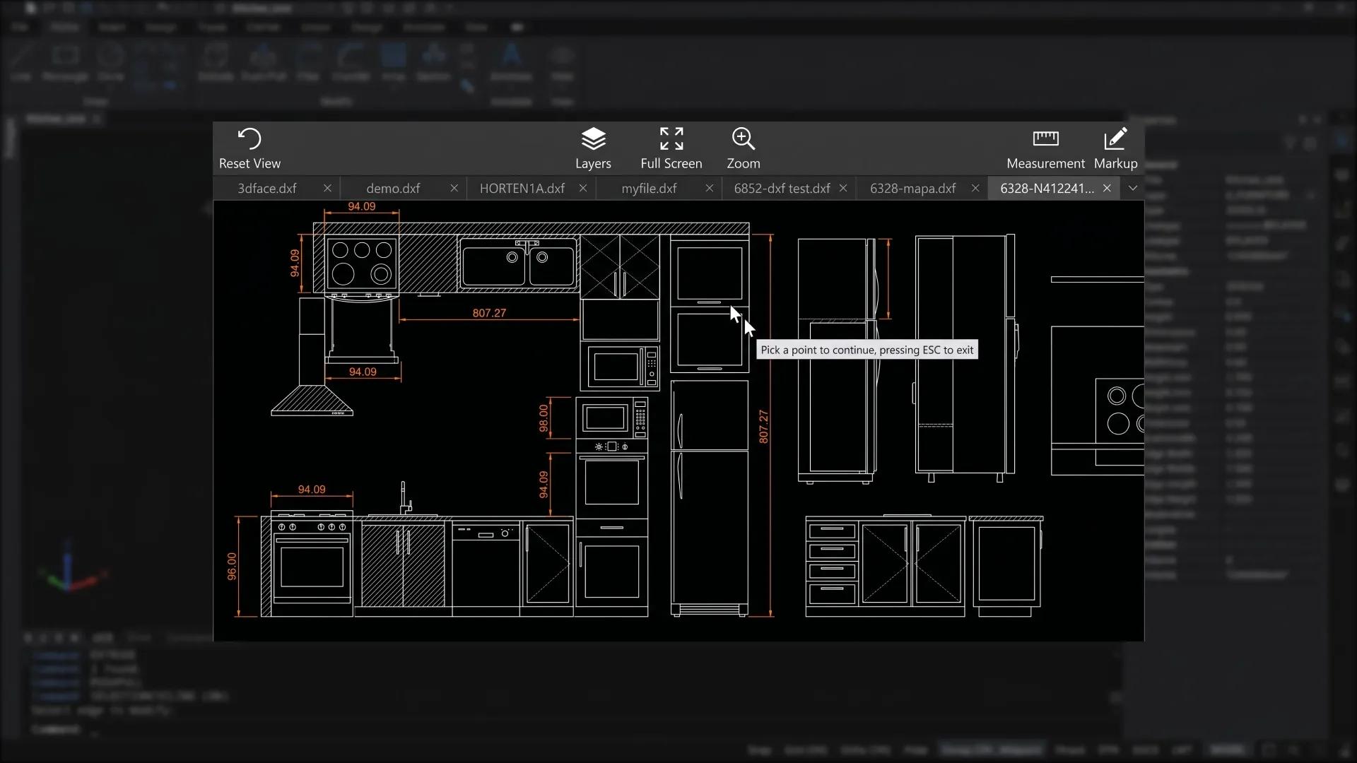Go to the 6852-dxf test.dxf tab

(782, 189)
